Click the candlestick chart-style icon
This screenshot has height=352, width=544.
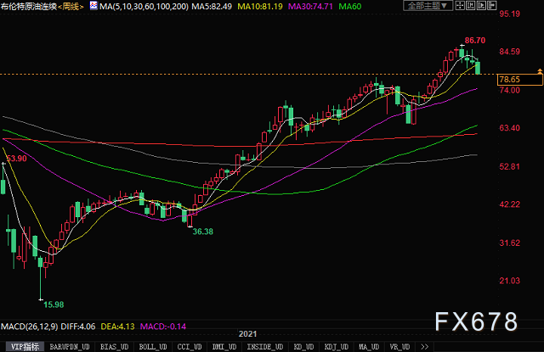(471, 6)
